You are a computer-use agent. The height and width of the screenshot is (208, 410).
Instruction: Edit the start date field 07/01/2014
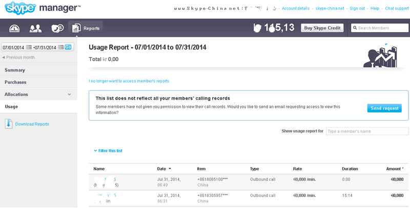[13, 48]
